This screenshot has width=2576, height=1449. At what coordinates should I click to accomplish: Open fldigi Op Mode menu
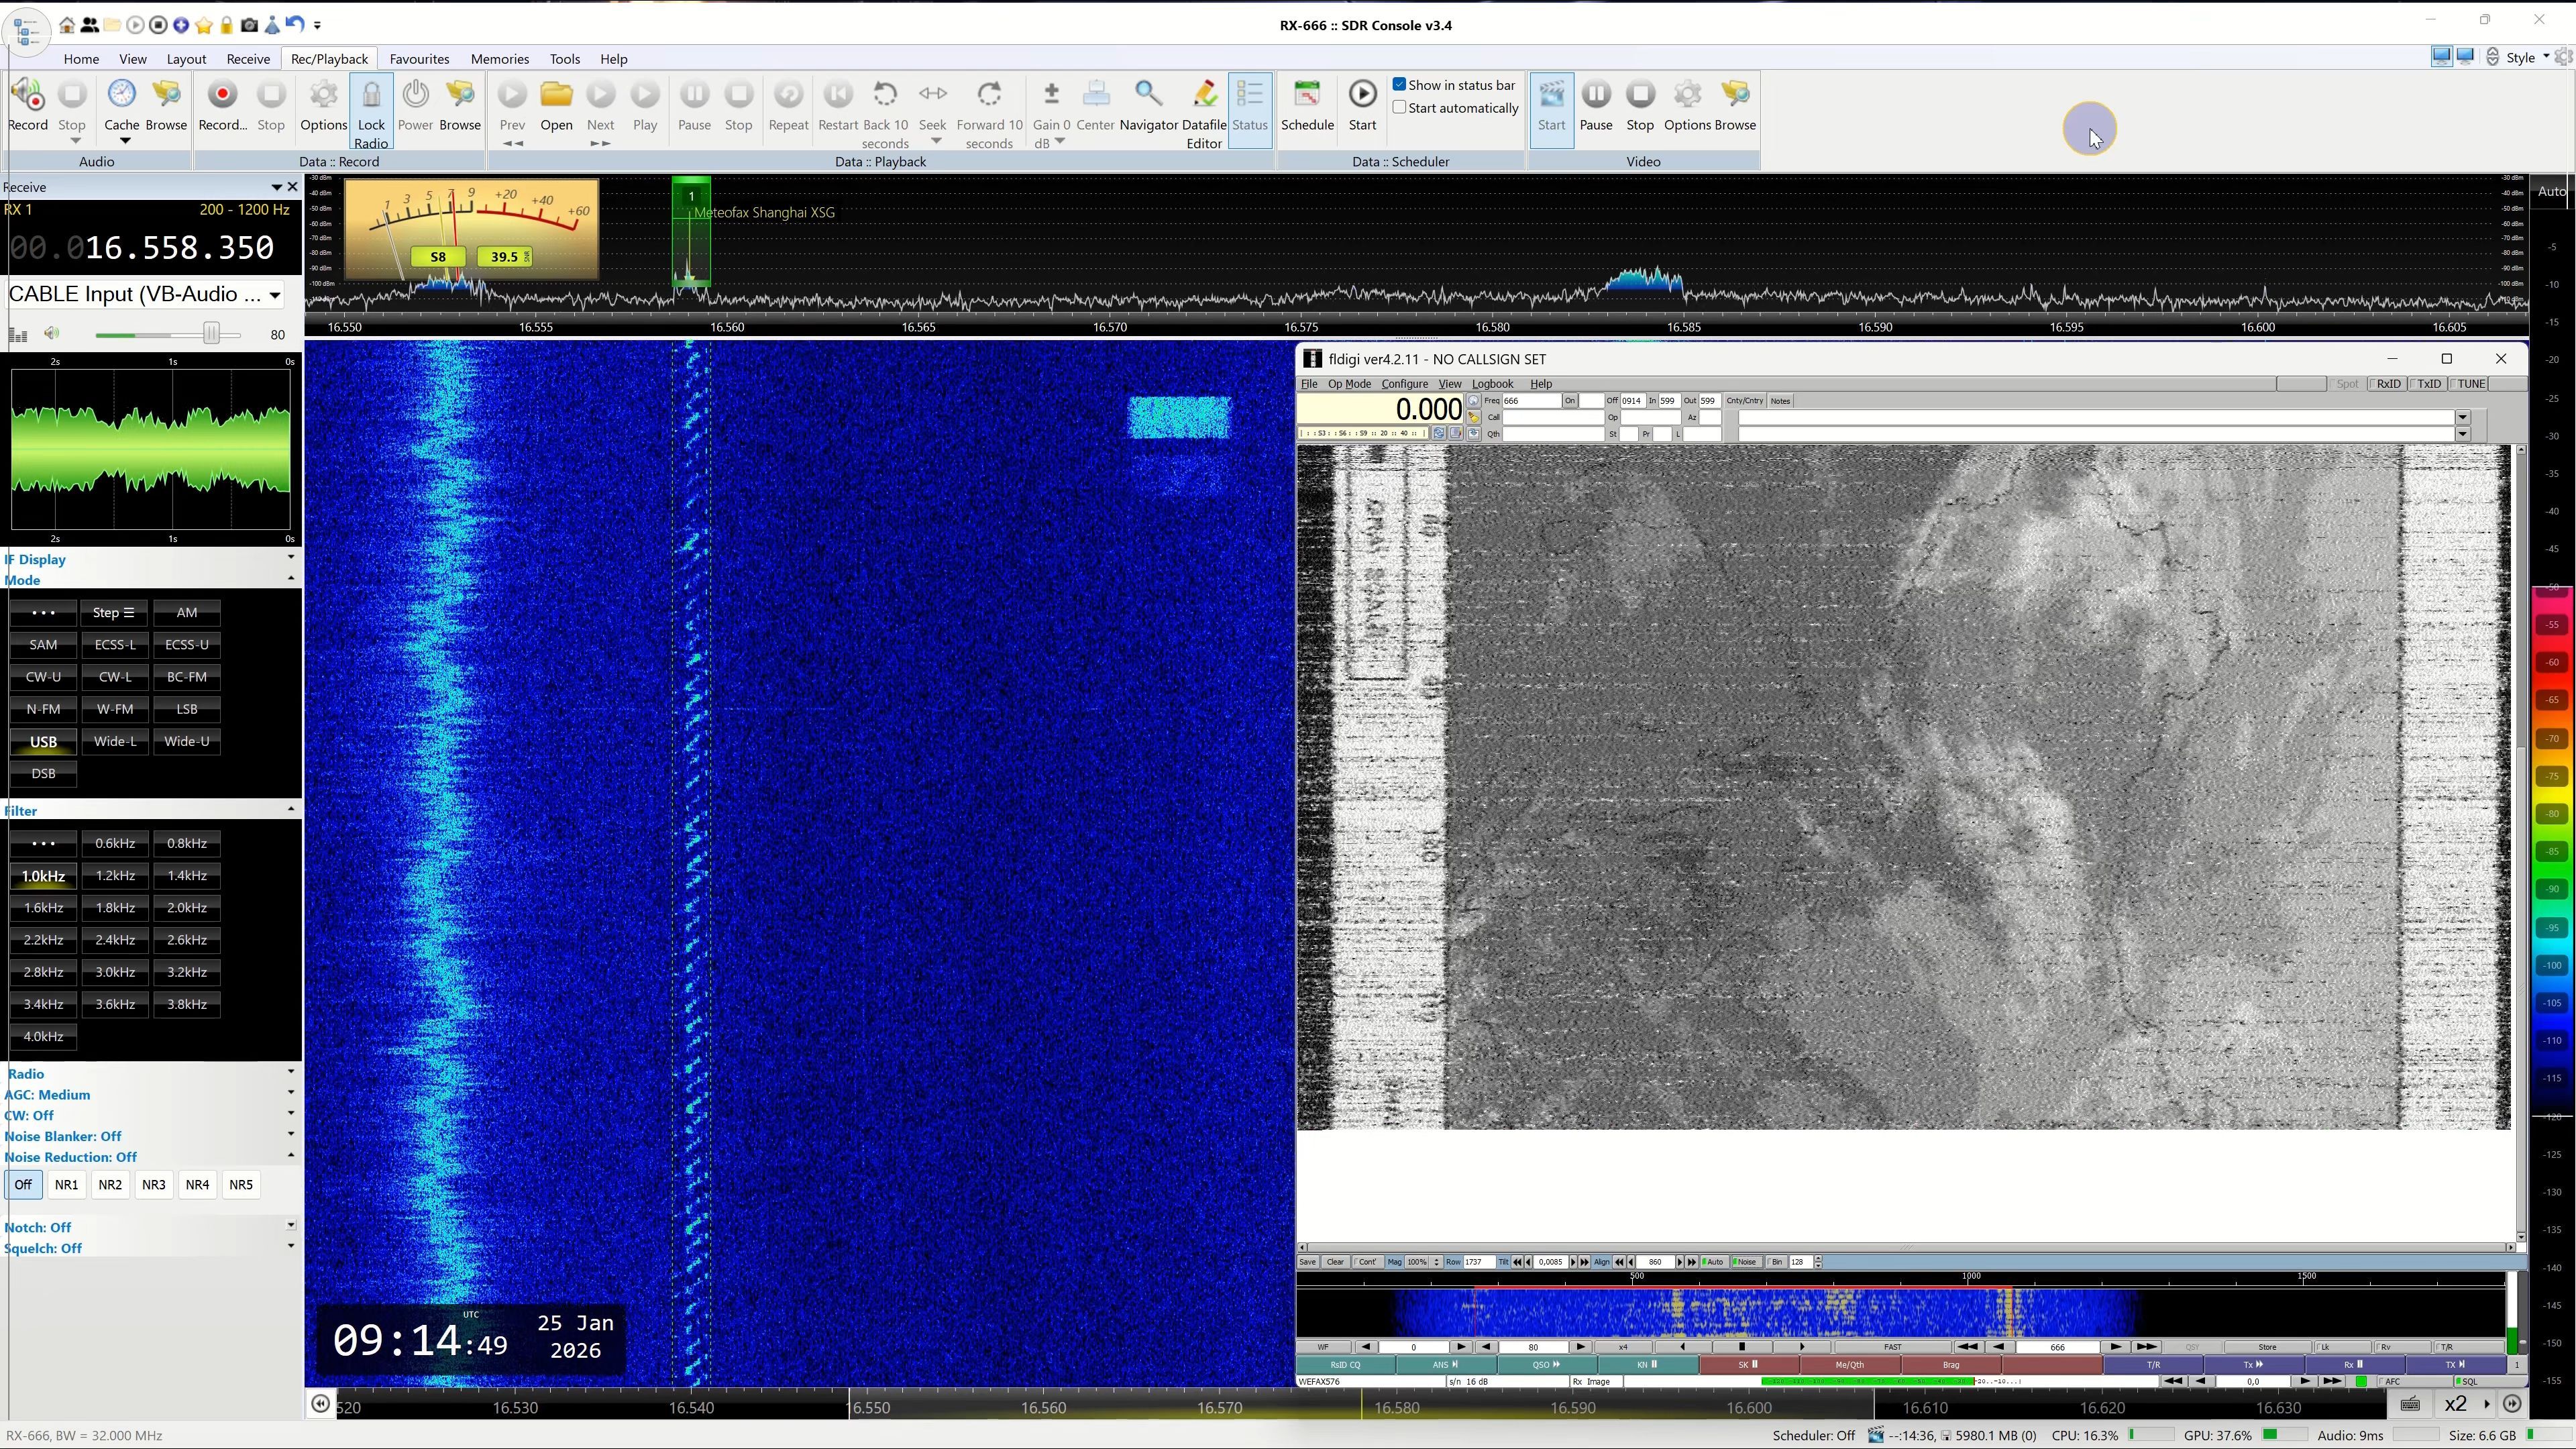pos(1349,384)
